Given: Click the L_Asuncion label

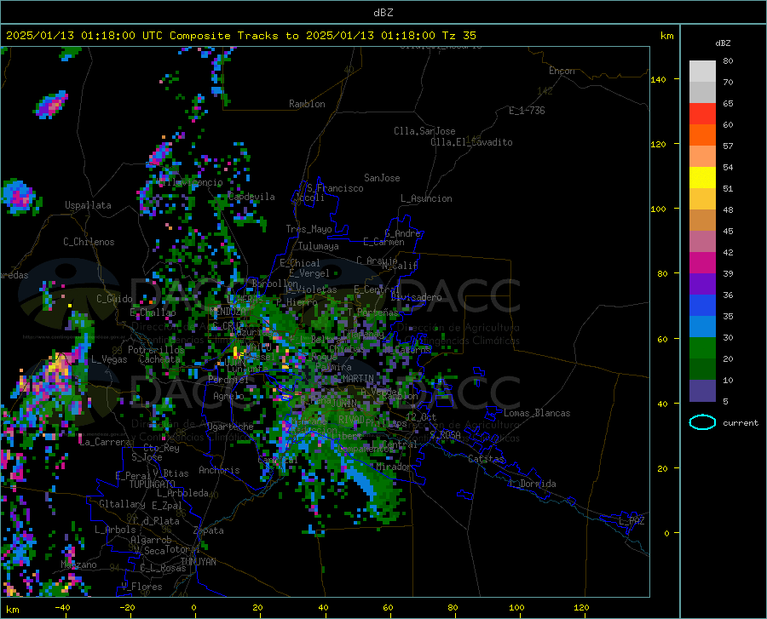Looking at the screenshot, I should [x=426, y=198].
